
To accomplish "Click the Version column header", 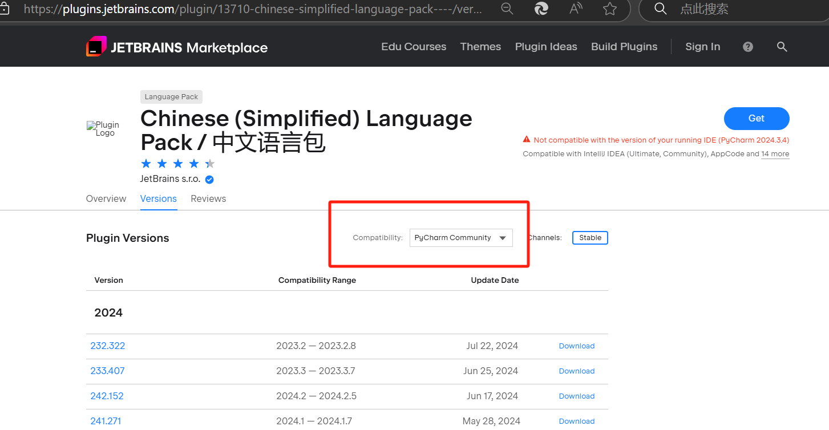I will tap(108, 280).
